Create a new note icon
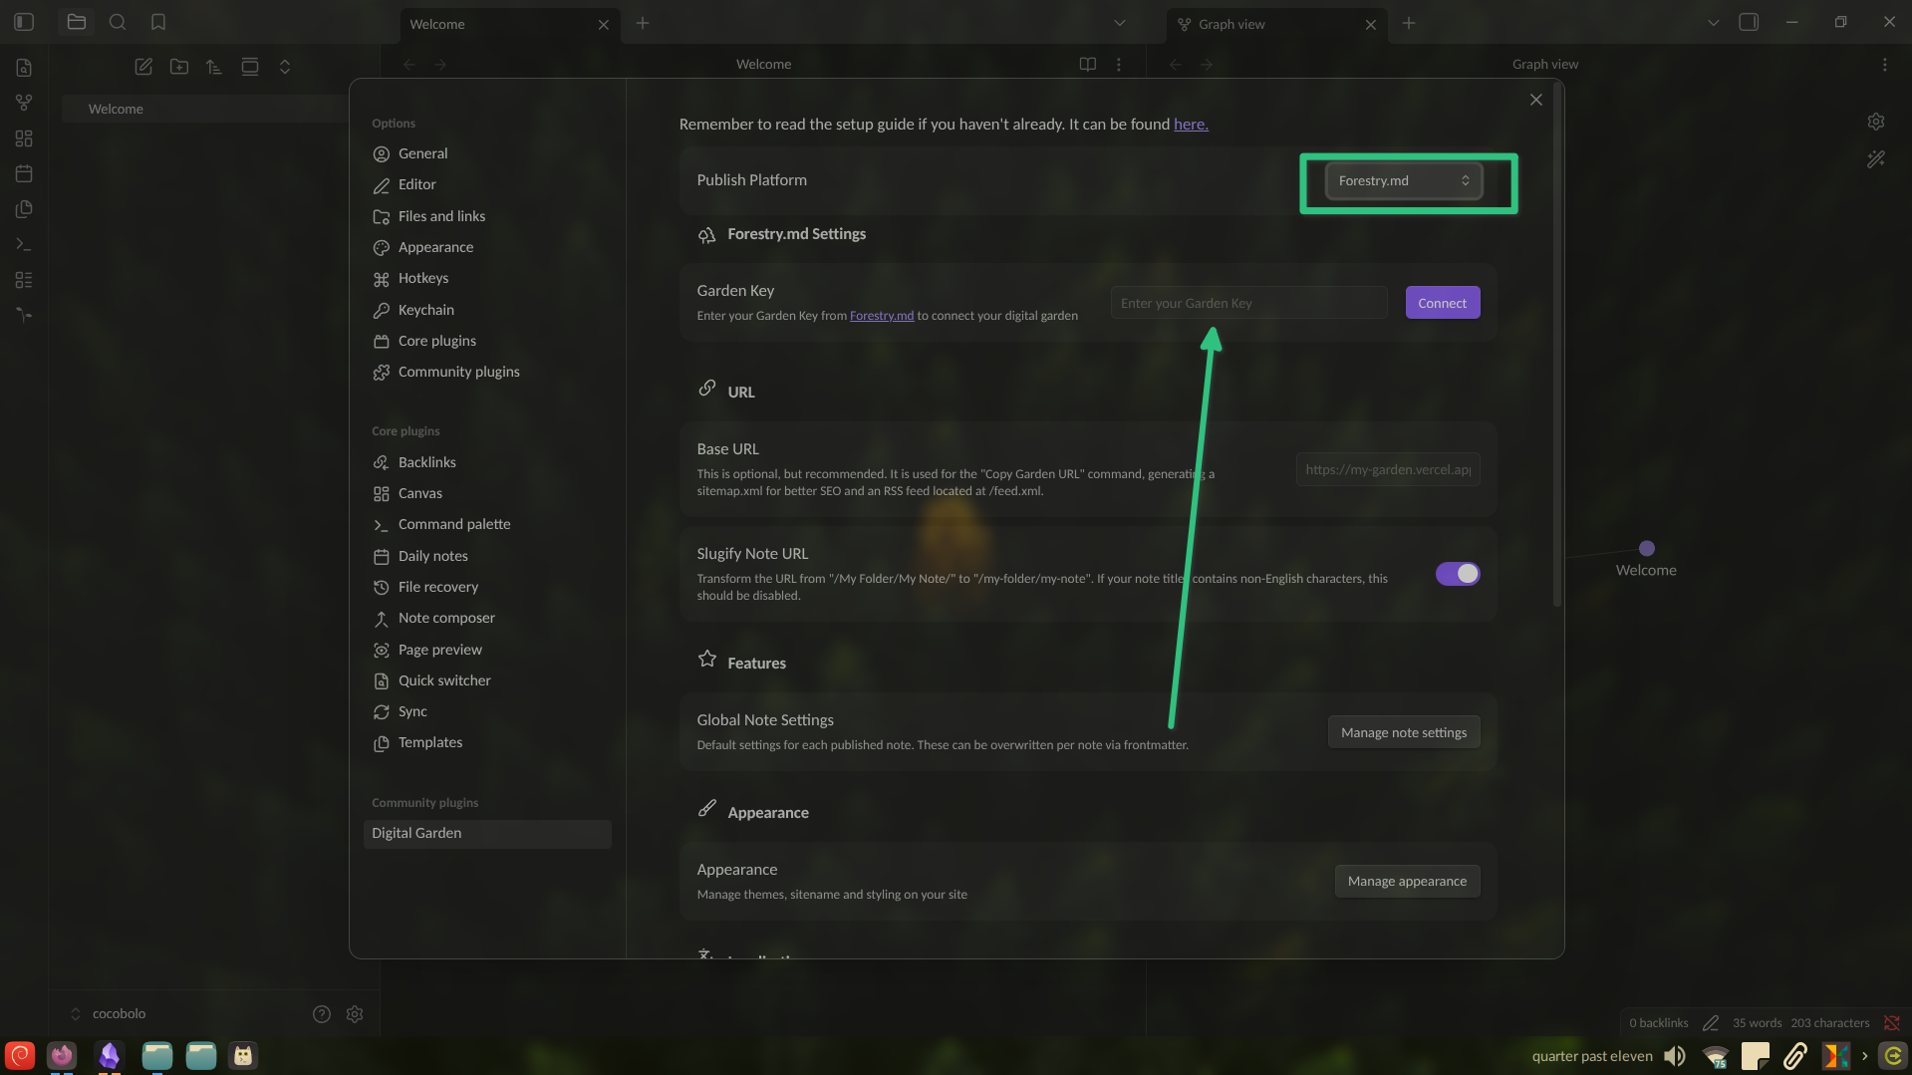Image resolution: width=1912 pixels, height=1075 pixels. 143,67
